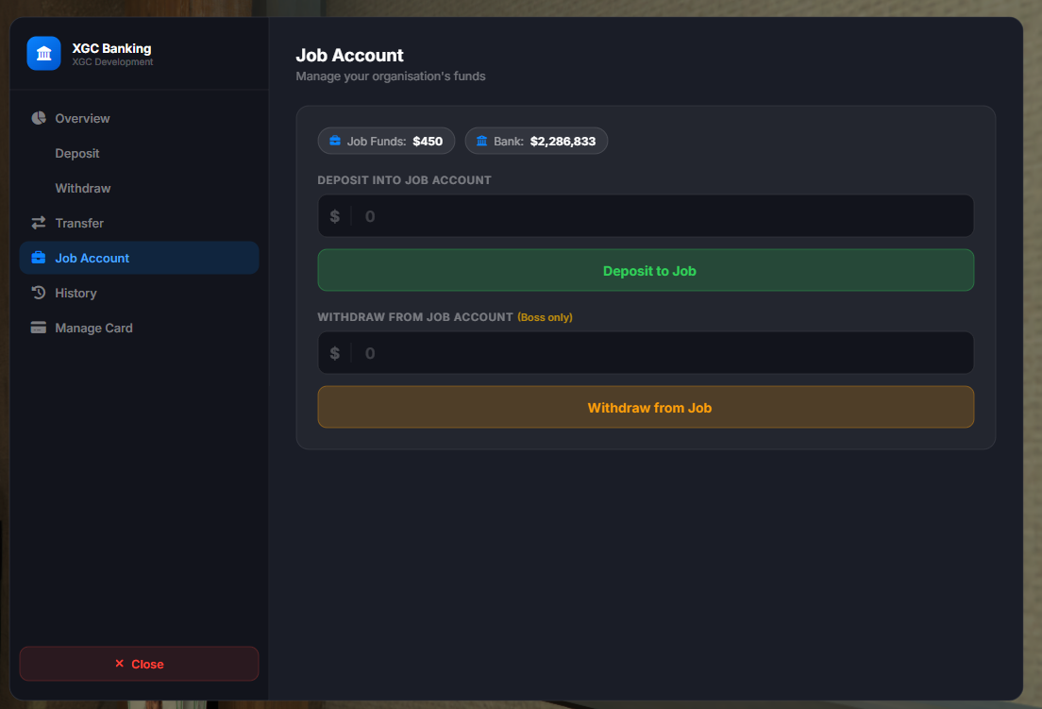Open the Overview section
Image resolution: width=1042 pixels, height=709 pixels.
[139, 118]
